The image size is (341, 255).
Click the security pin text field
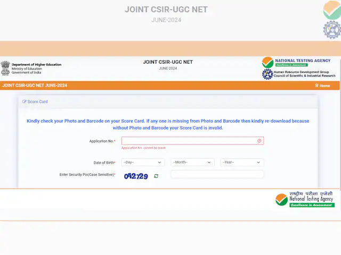217,174
